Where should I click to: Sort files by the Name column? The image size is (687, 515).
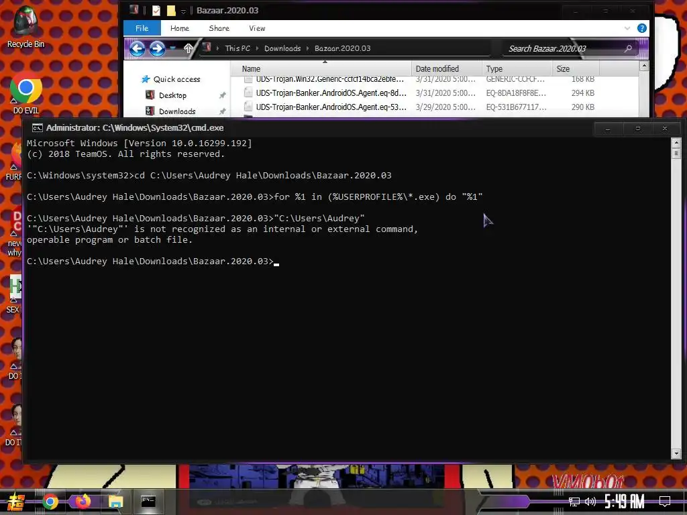[321, 69]
